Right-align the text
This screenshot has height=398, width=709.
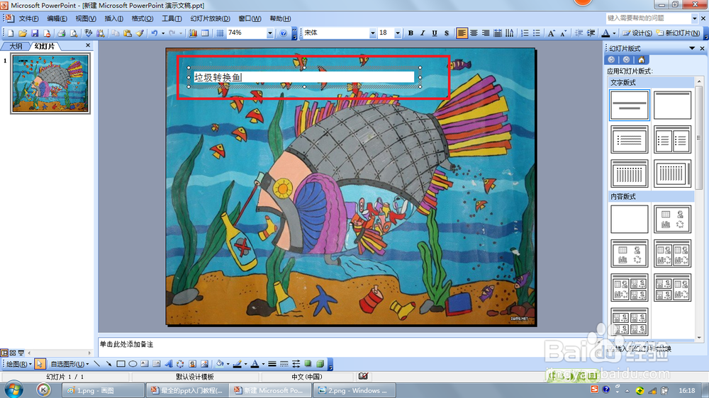[x=485, y=33]
